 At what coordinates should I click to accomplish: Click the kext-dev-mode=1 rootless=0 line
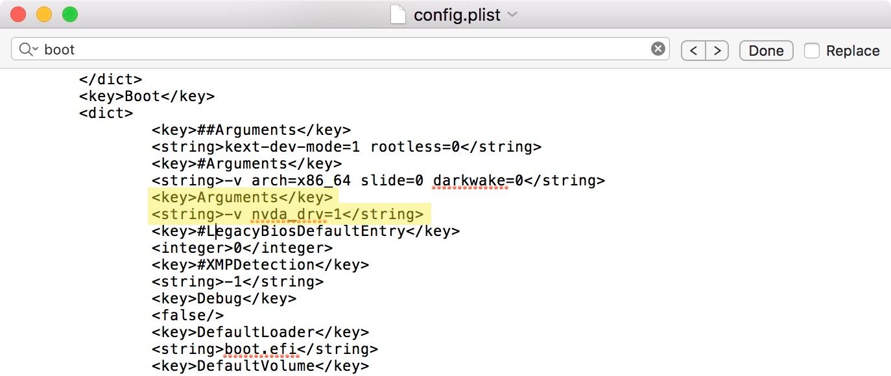point(346,147)
